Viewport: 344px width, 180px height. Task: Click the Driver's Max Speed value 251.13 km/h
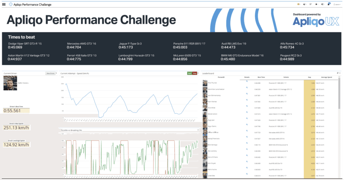(x=16, y=128)
